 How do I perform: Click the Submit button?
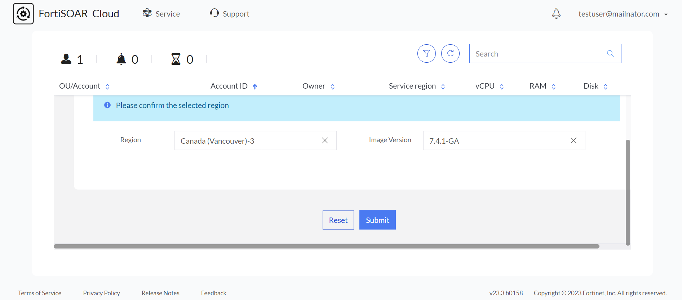[377, 220]
